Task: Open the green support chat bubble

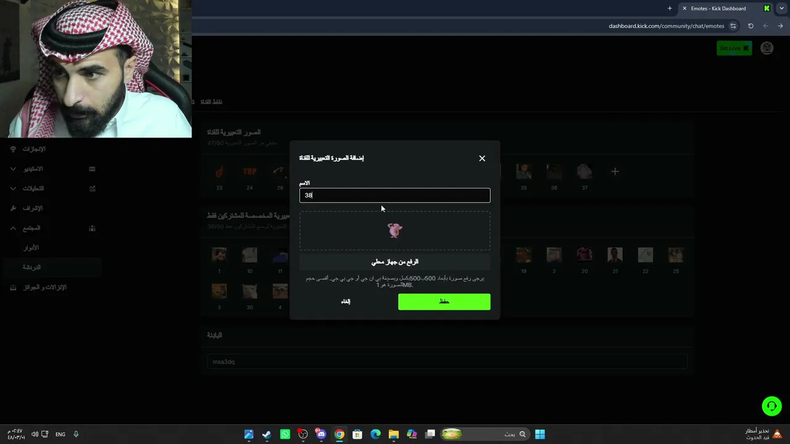Action: tap(771, 406)
